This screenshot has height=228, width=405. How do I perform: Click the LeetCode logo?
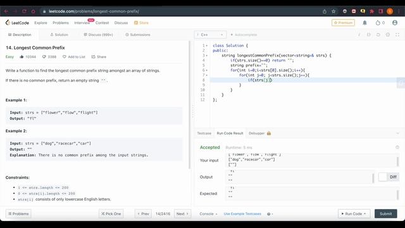pyautogui.click(x=17, y=23)
